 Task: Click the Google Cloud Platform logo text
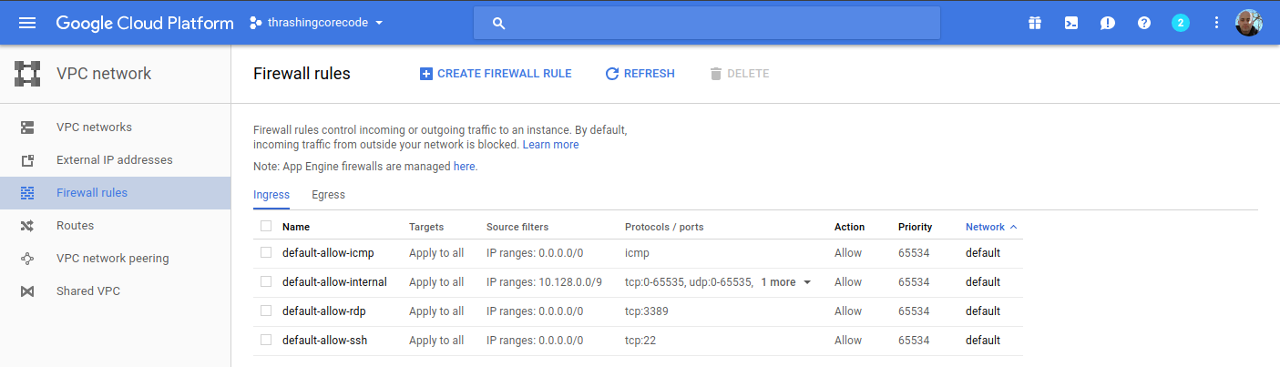point(145,23)
